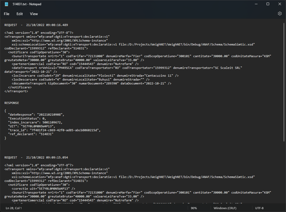This screenshot has height=212, width=286.
Task: Click the dataTransport="2022-10-21" line
Action: (30, 72)
